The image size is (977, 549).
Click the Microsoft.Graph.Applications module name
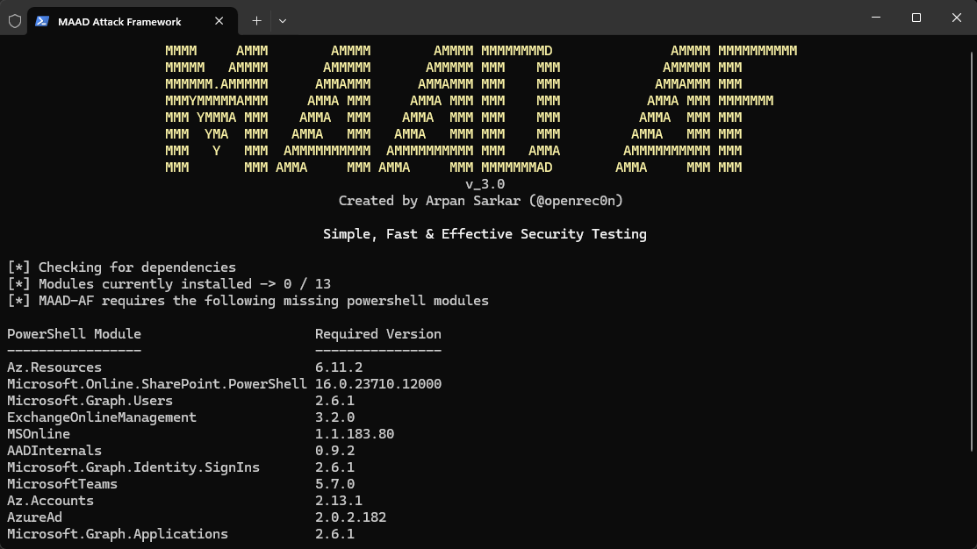pyautogui.click(x=118, y=534)
